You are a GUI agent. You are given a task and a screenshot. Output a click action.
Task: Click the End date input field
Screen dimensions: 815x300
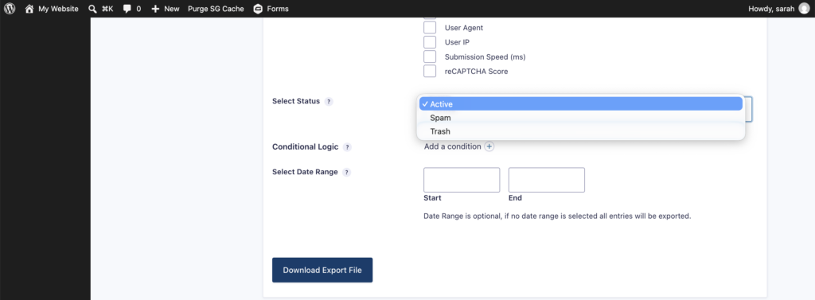(x=546, y=180)
